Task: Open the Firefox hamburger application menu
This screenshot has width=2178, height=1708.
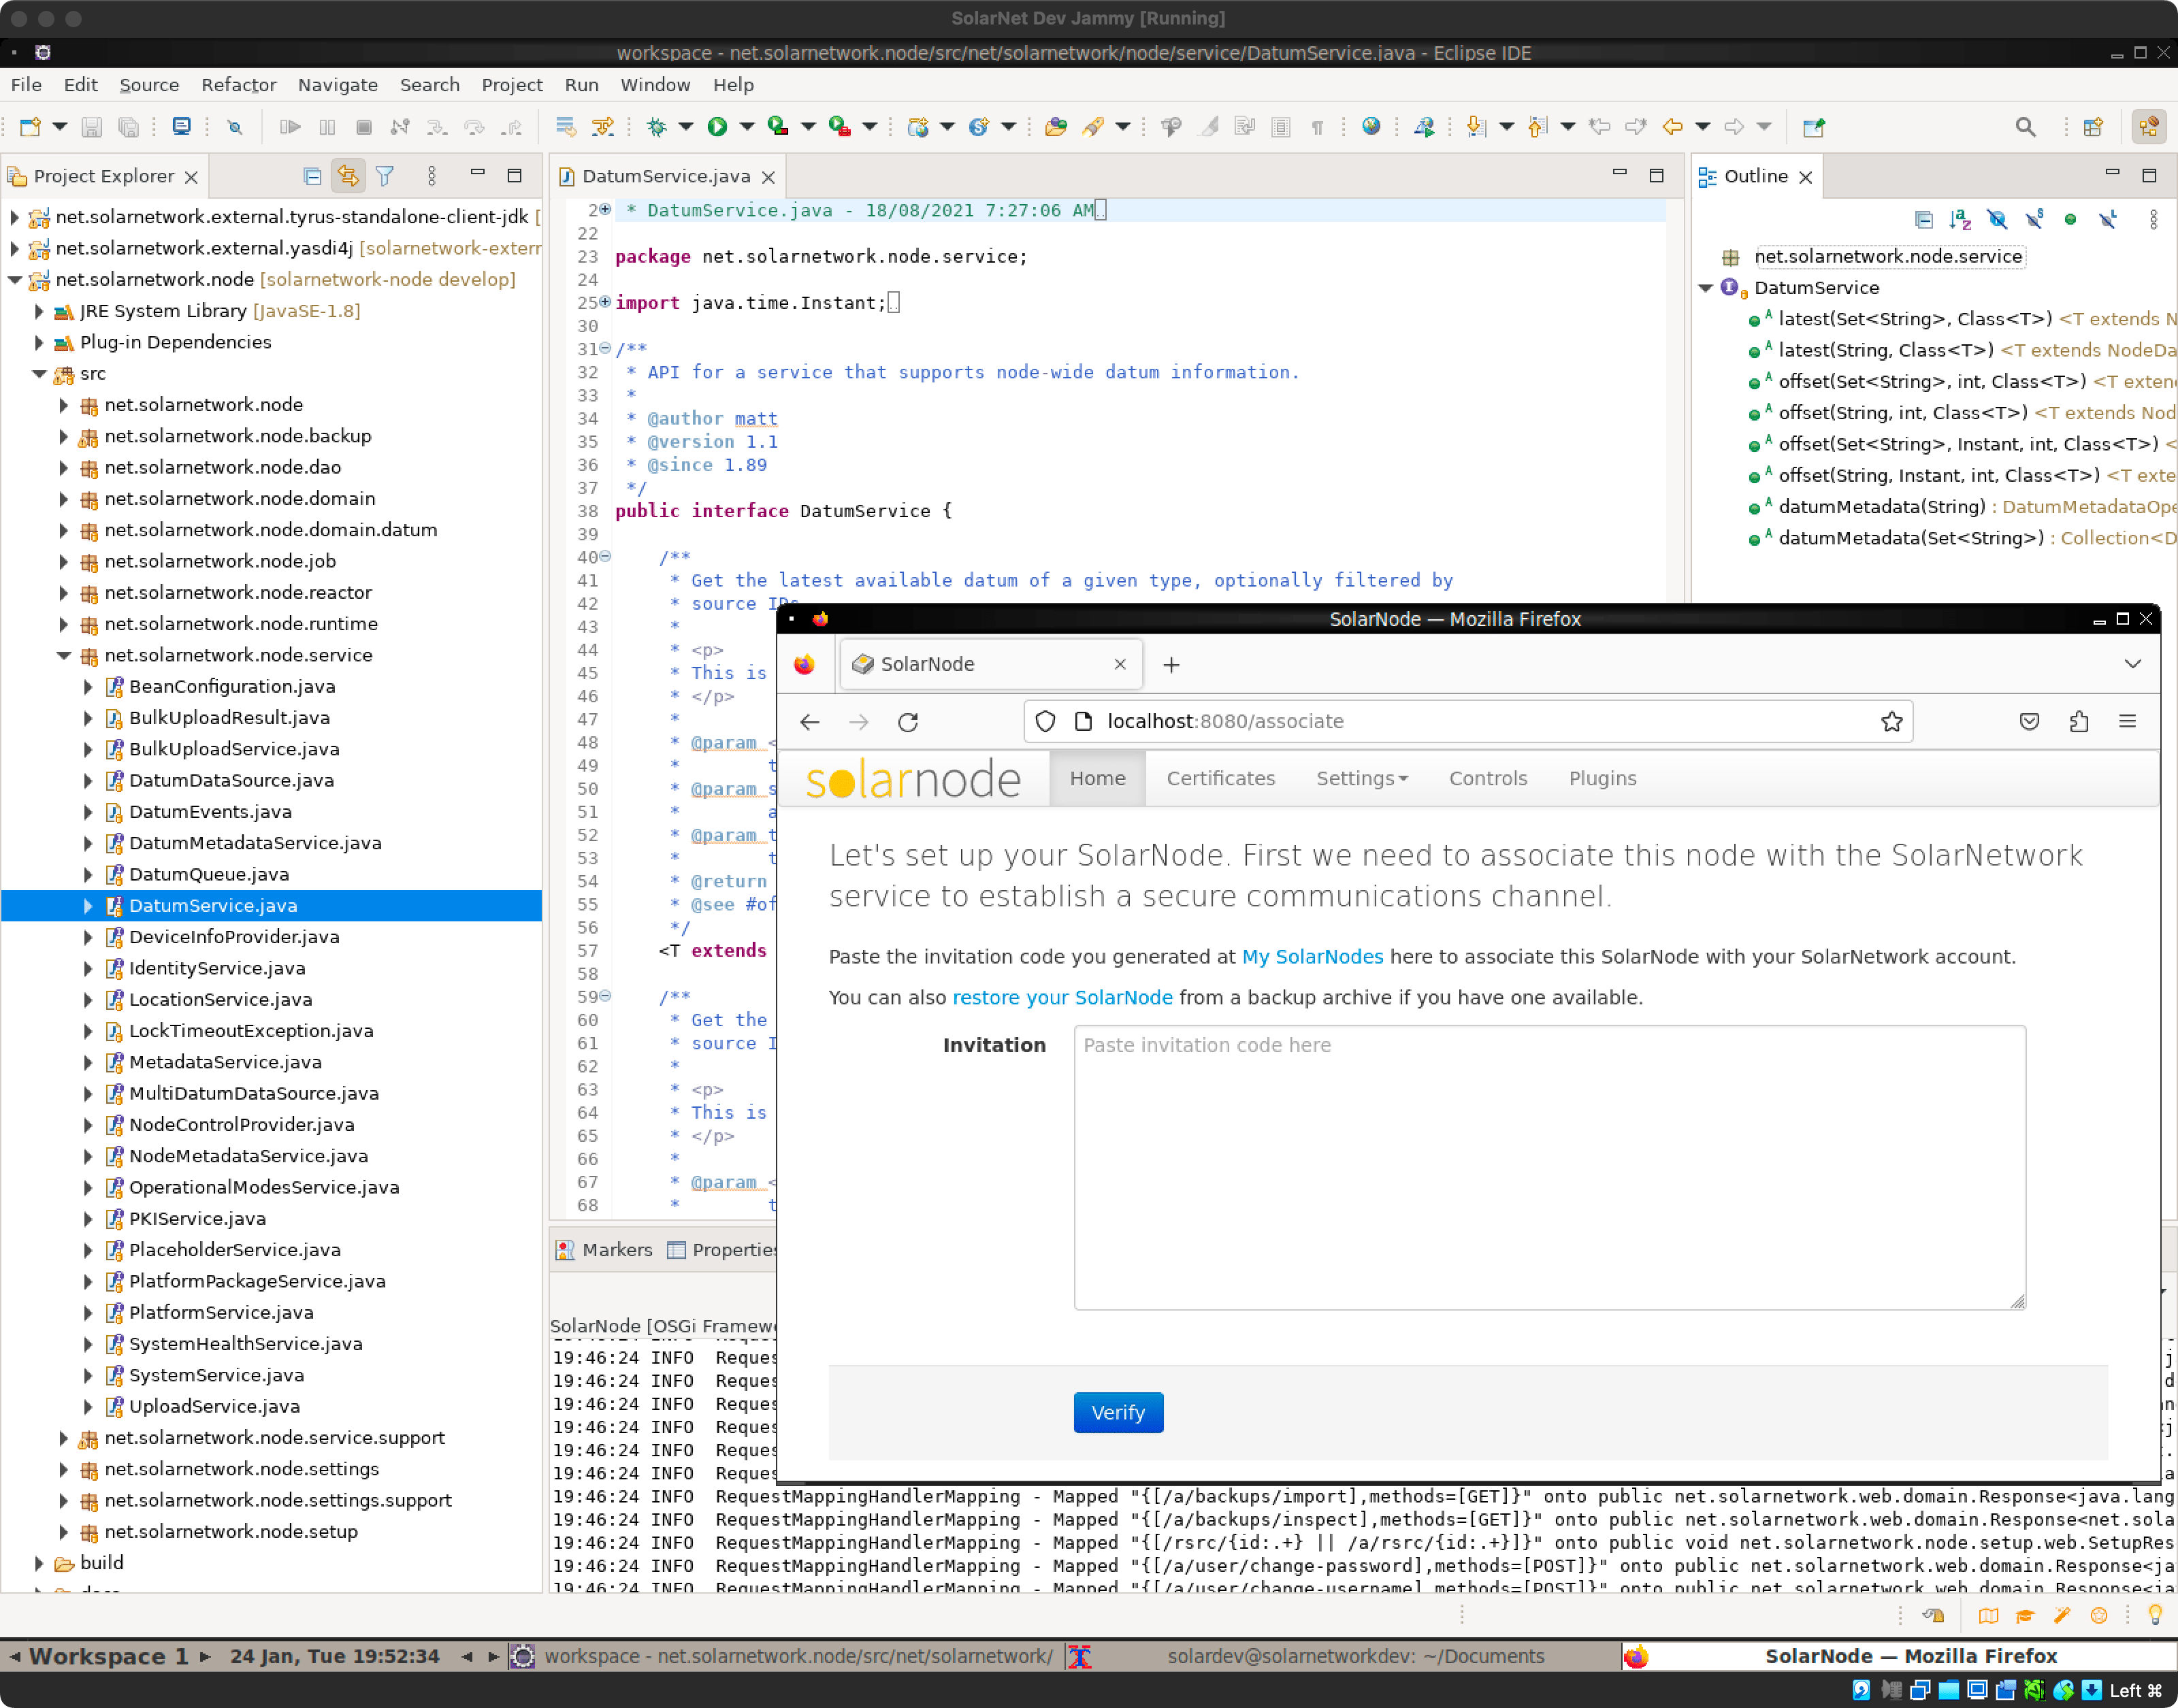Action: 2127,721
